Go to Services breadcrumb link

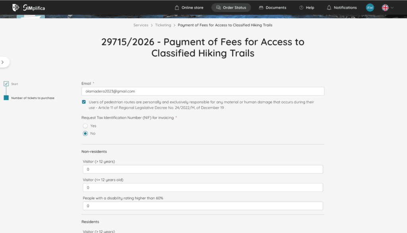141,25
